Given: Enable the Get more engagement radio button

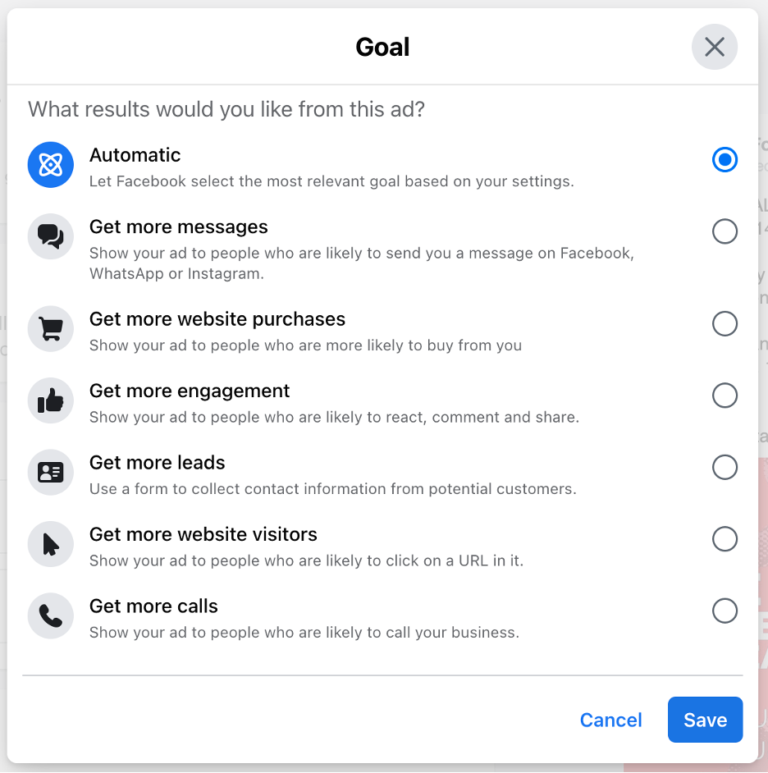Looking at the screenshot, I should point(725,396).
